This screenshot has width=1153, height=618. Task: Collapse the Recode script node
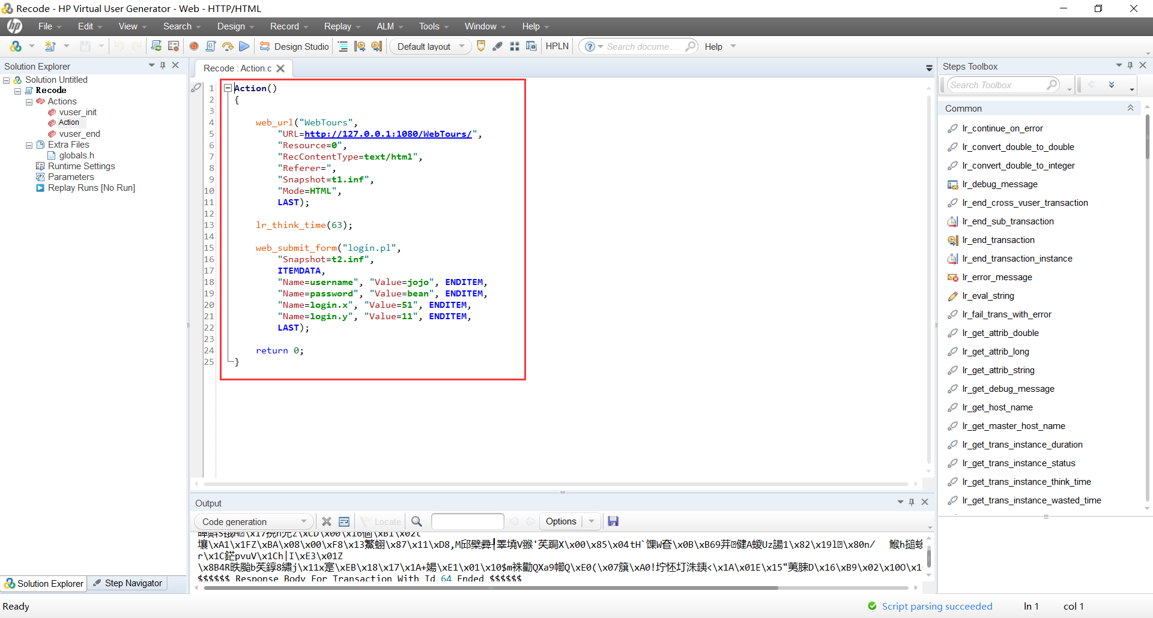18,91
